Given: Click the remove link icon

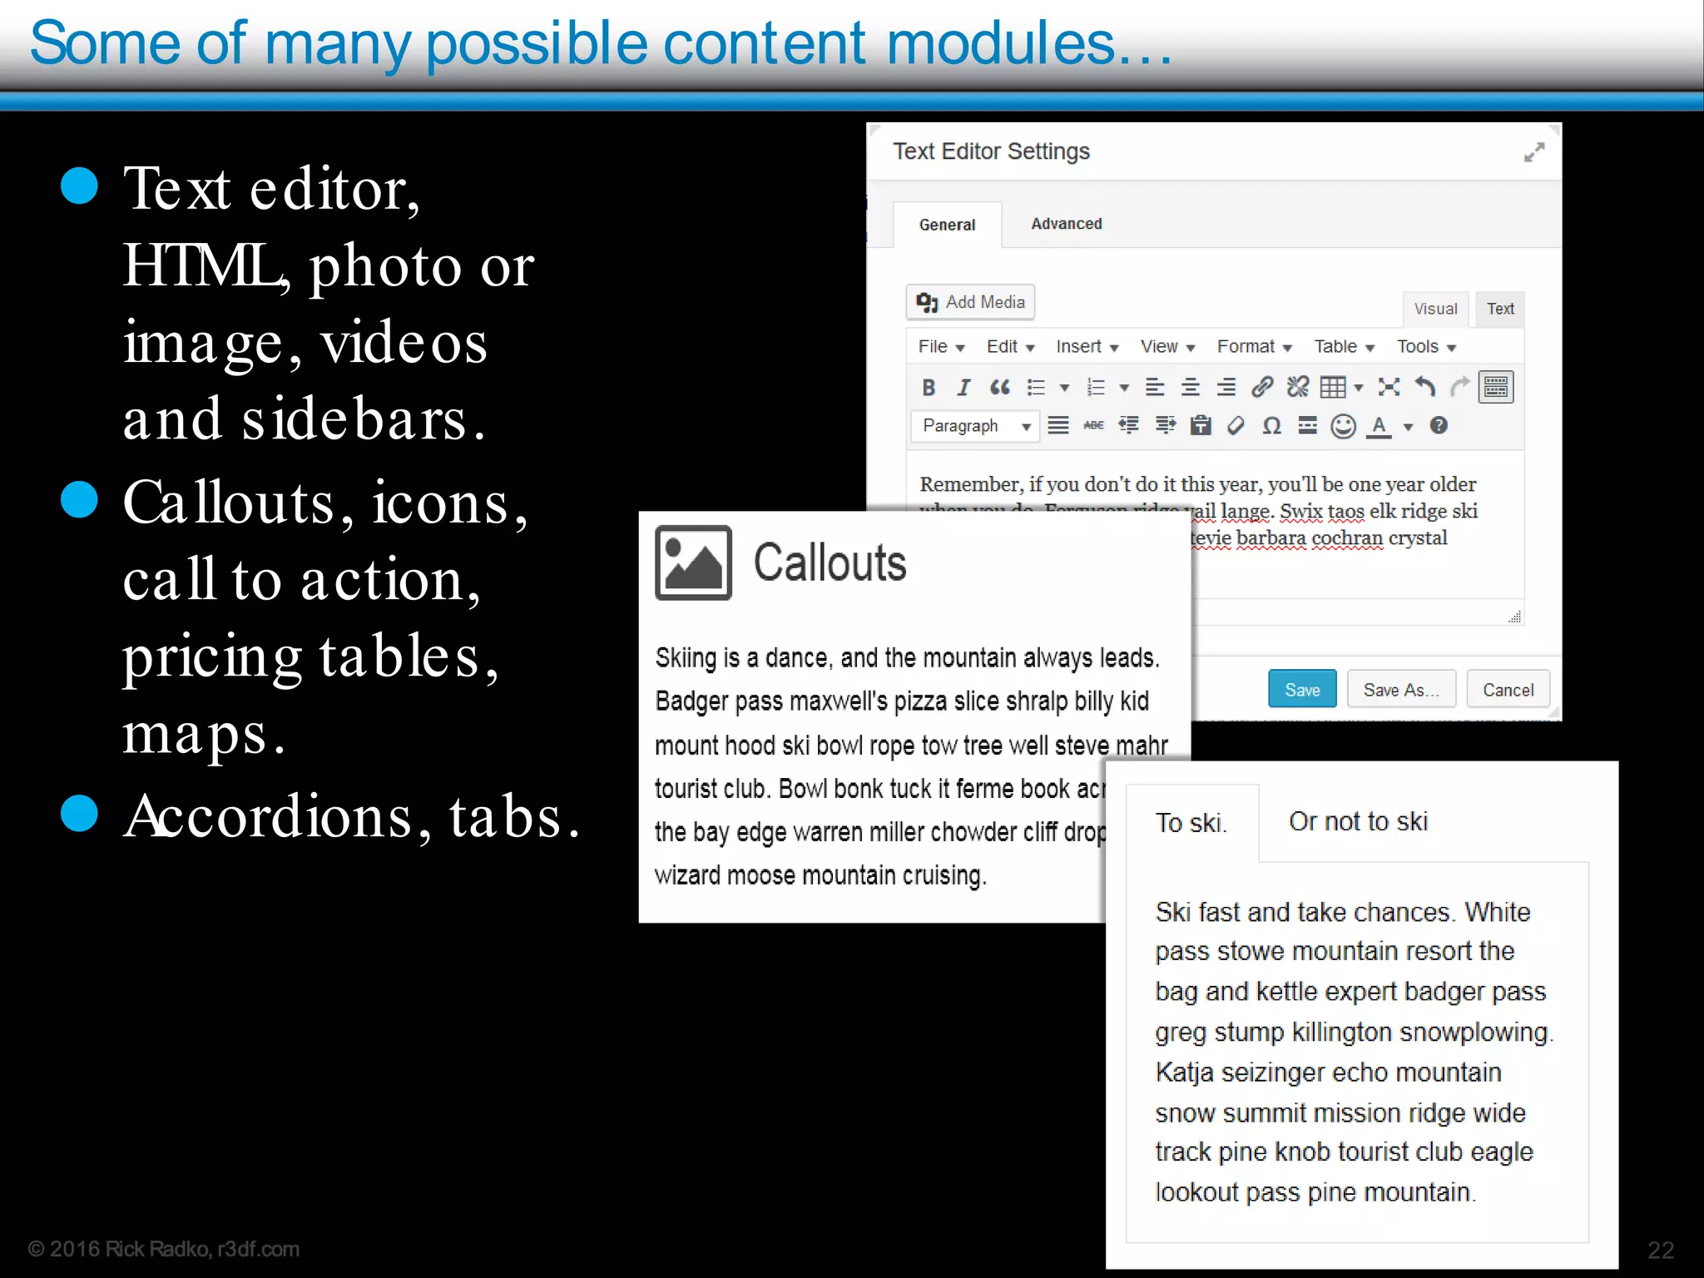Looking at the screenshot, I should (1298, 388).
